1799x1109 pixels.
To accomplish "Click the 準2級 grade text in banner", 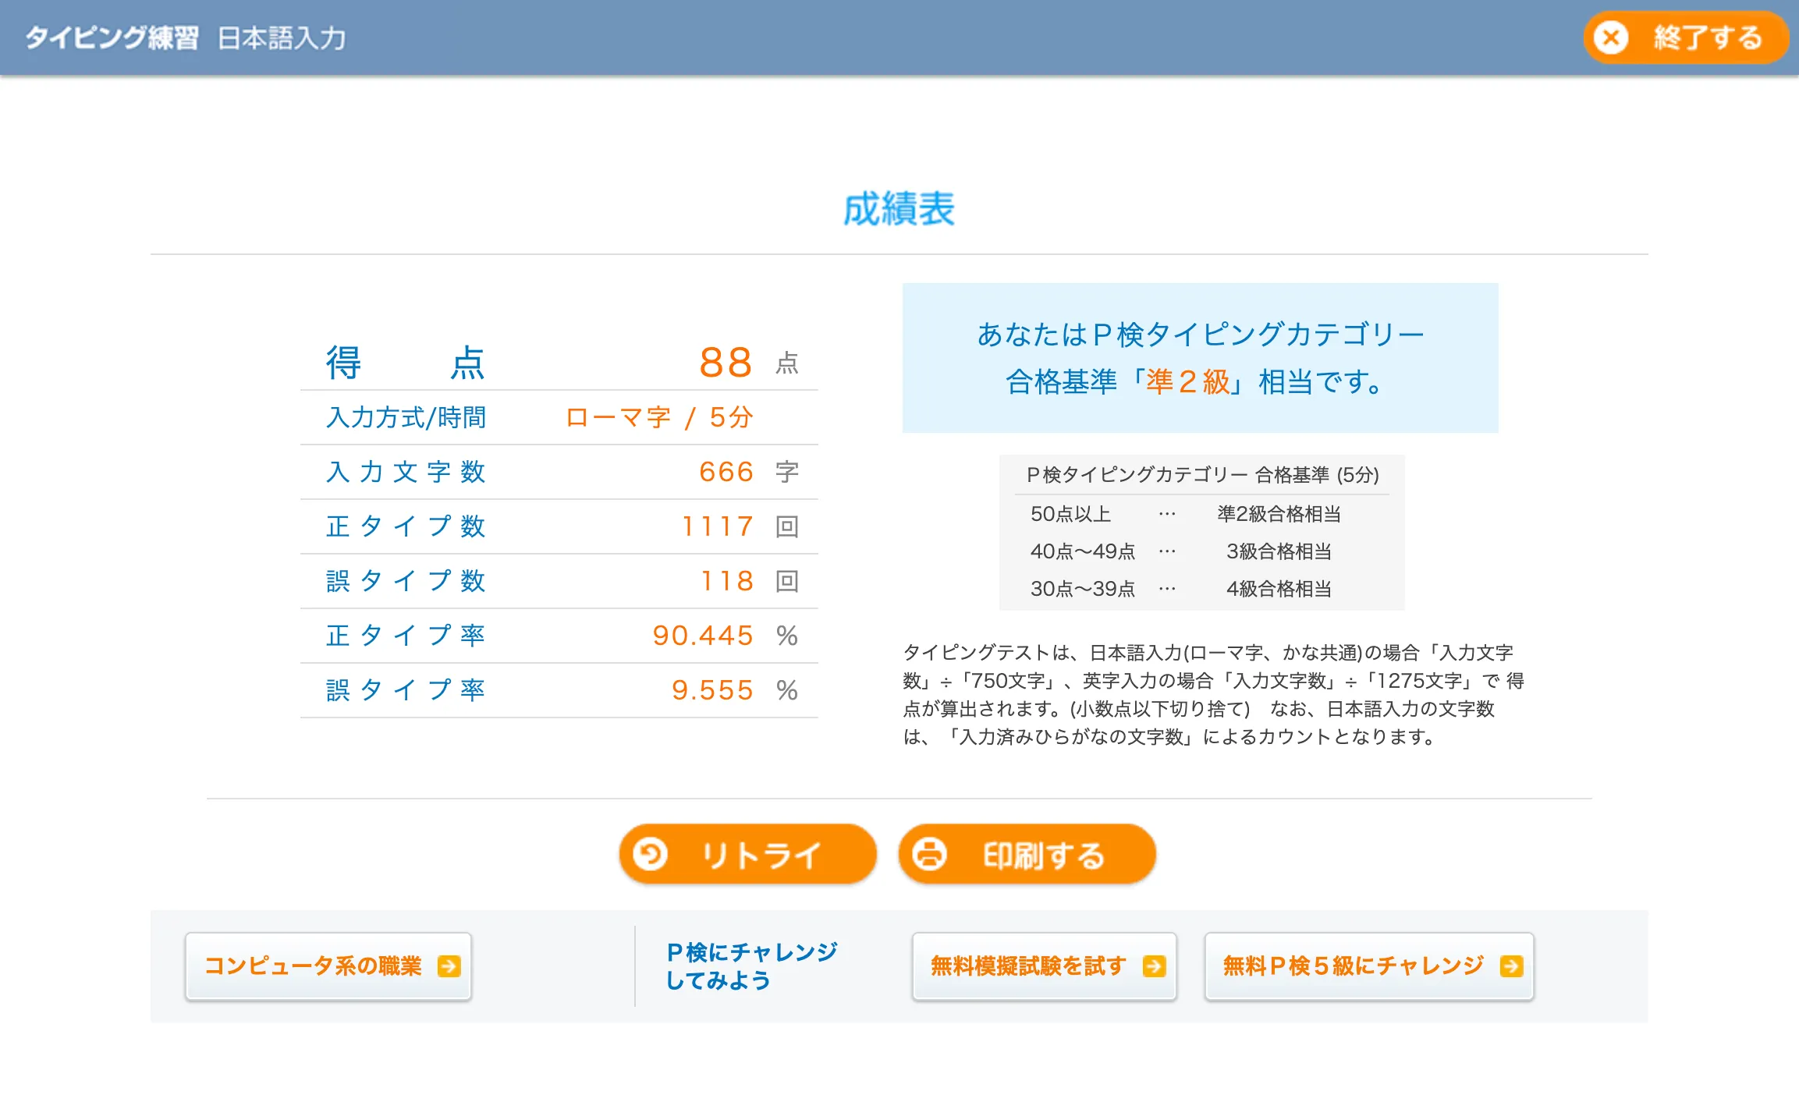I will coord(1188,382).
